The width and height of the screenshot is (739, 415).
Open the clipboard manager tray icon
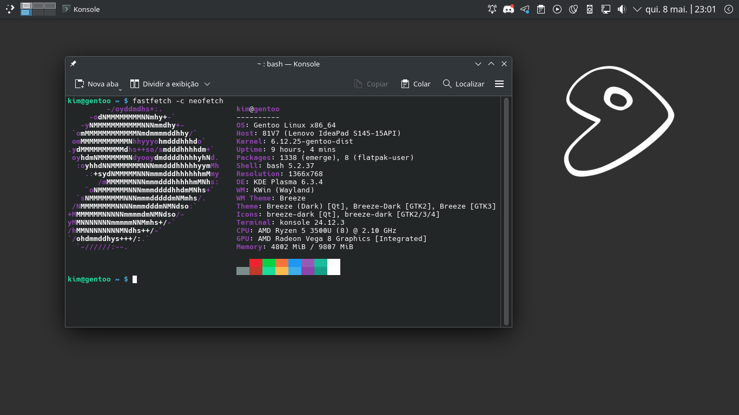[541, 9]
